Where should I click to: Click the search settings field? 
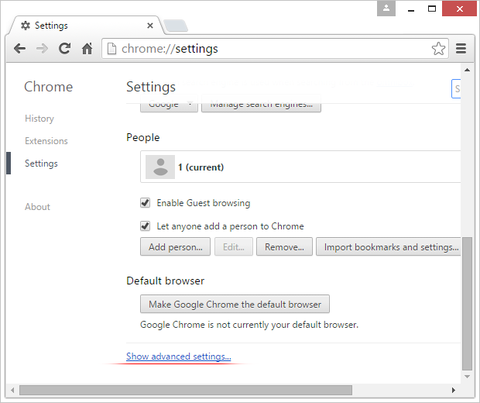[x=456, y=88]
